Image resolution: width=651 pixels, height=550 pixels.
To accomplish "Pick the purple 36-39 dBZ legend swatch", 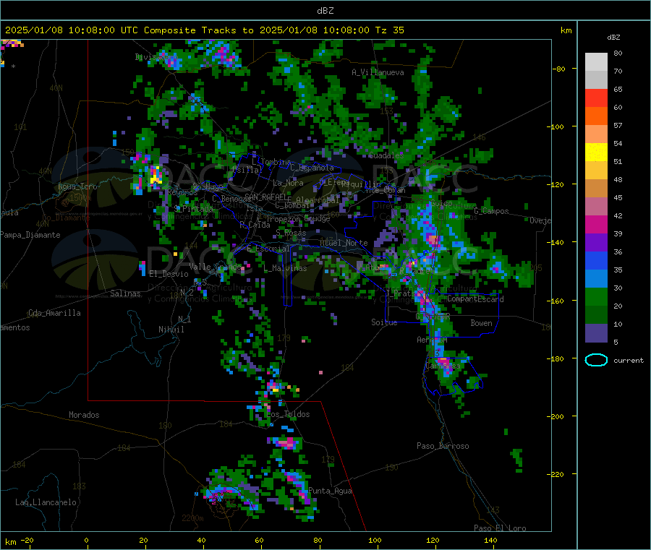I will [x=596, y=243].
